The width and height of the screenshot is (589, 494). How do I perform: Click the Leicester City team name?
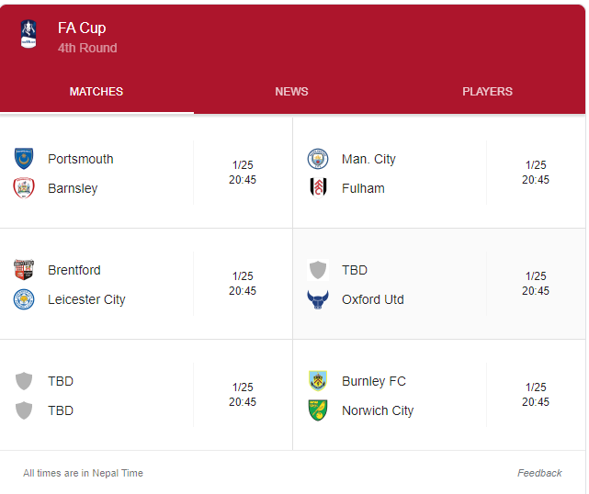(86, 299)
